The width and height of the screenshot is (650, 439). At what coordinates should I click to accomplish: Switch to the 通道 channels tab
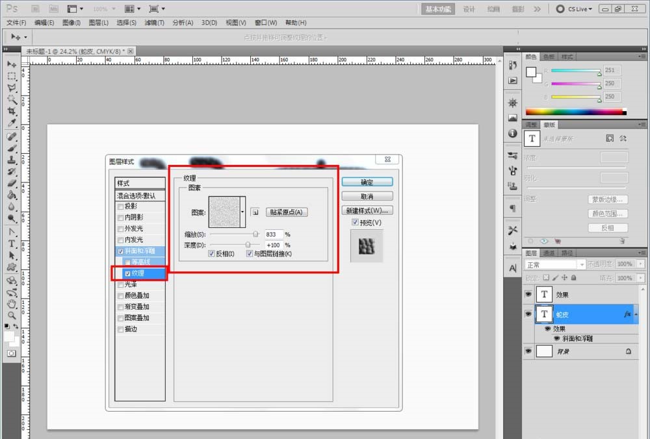click(x=549, y=253)
